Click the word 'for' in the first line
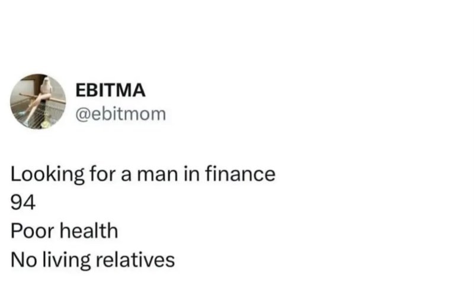Viewport: 474px width, 305px height. click(102, 174)
